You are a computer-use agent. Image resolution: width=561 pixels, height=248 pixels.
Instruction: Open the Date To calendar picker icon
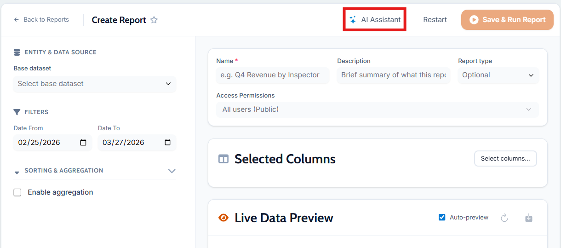[167, 143]
